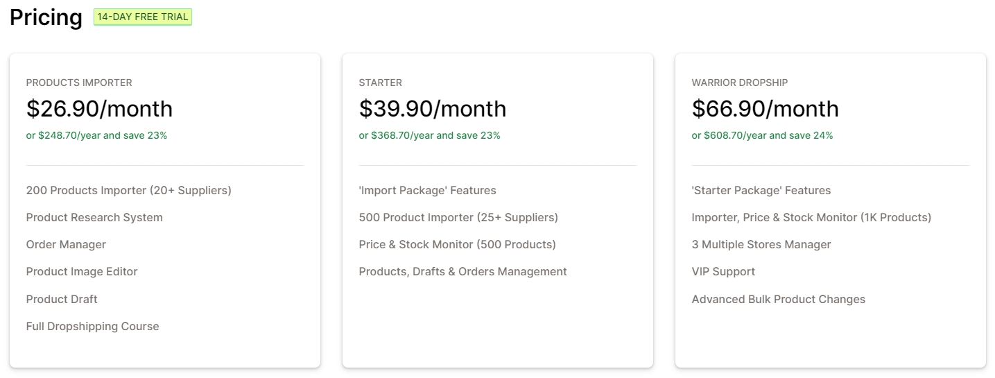Select the VIP Support feature
The image size is (995, 378).
[723, 271]
